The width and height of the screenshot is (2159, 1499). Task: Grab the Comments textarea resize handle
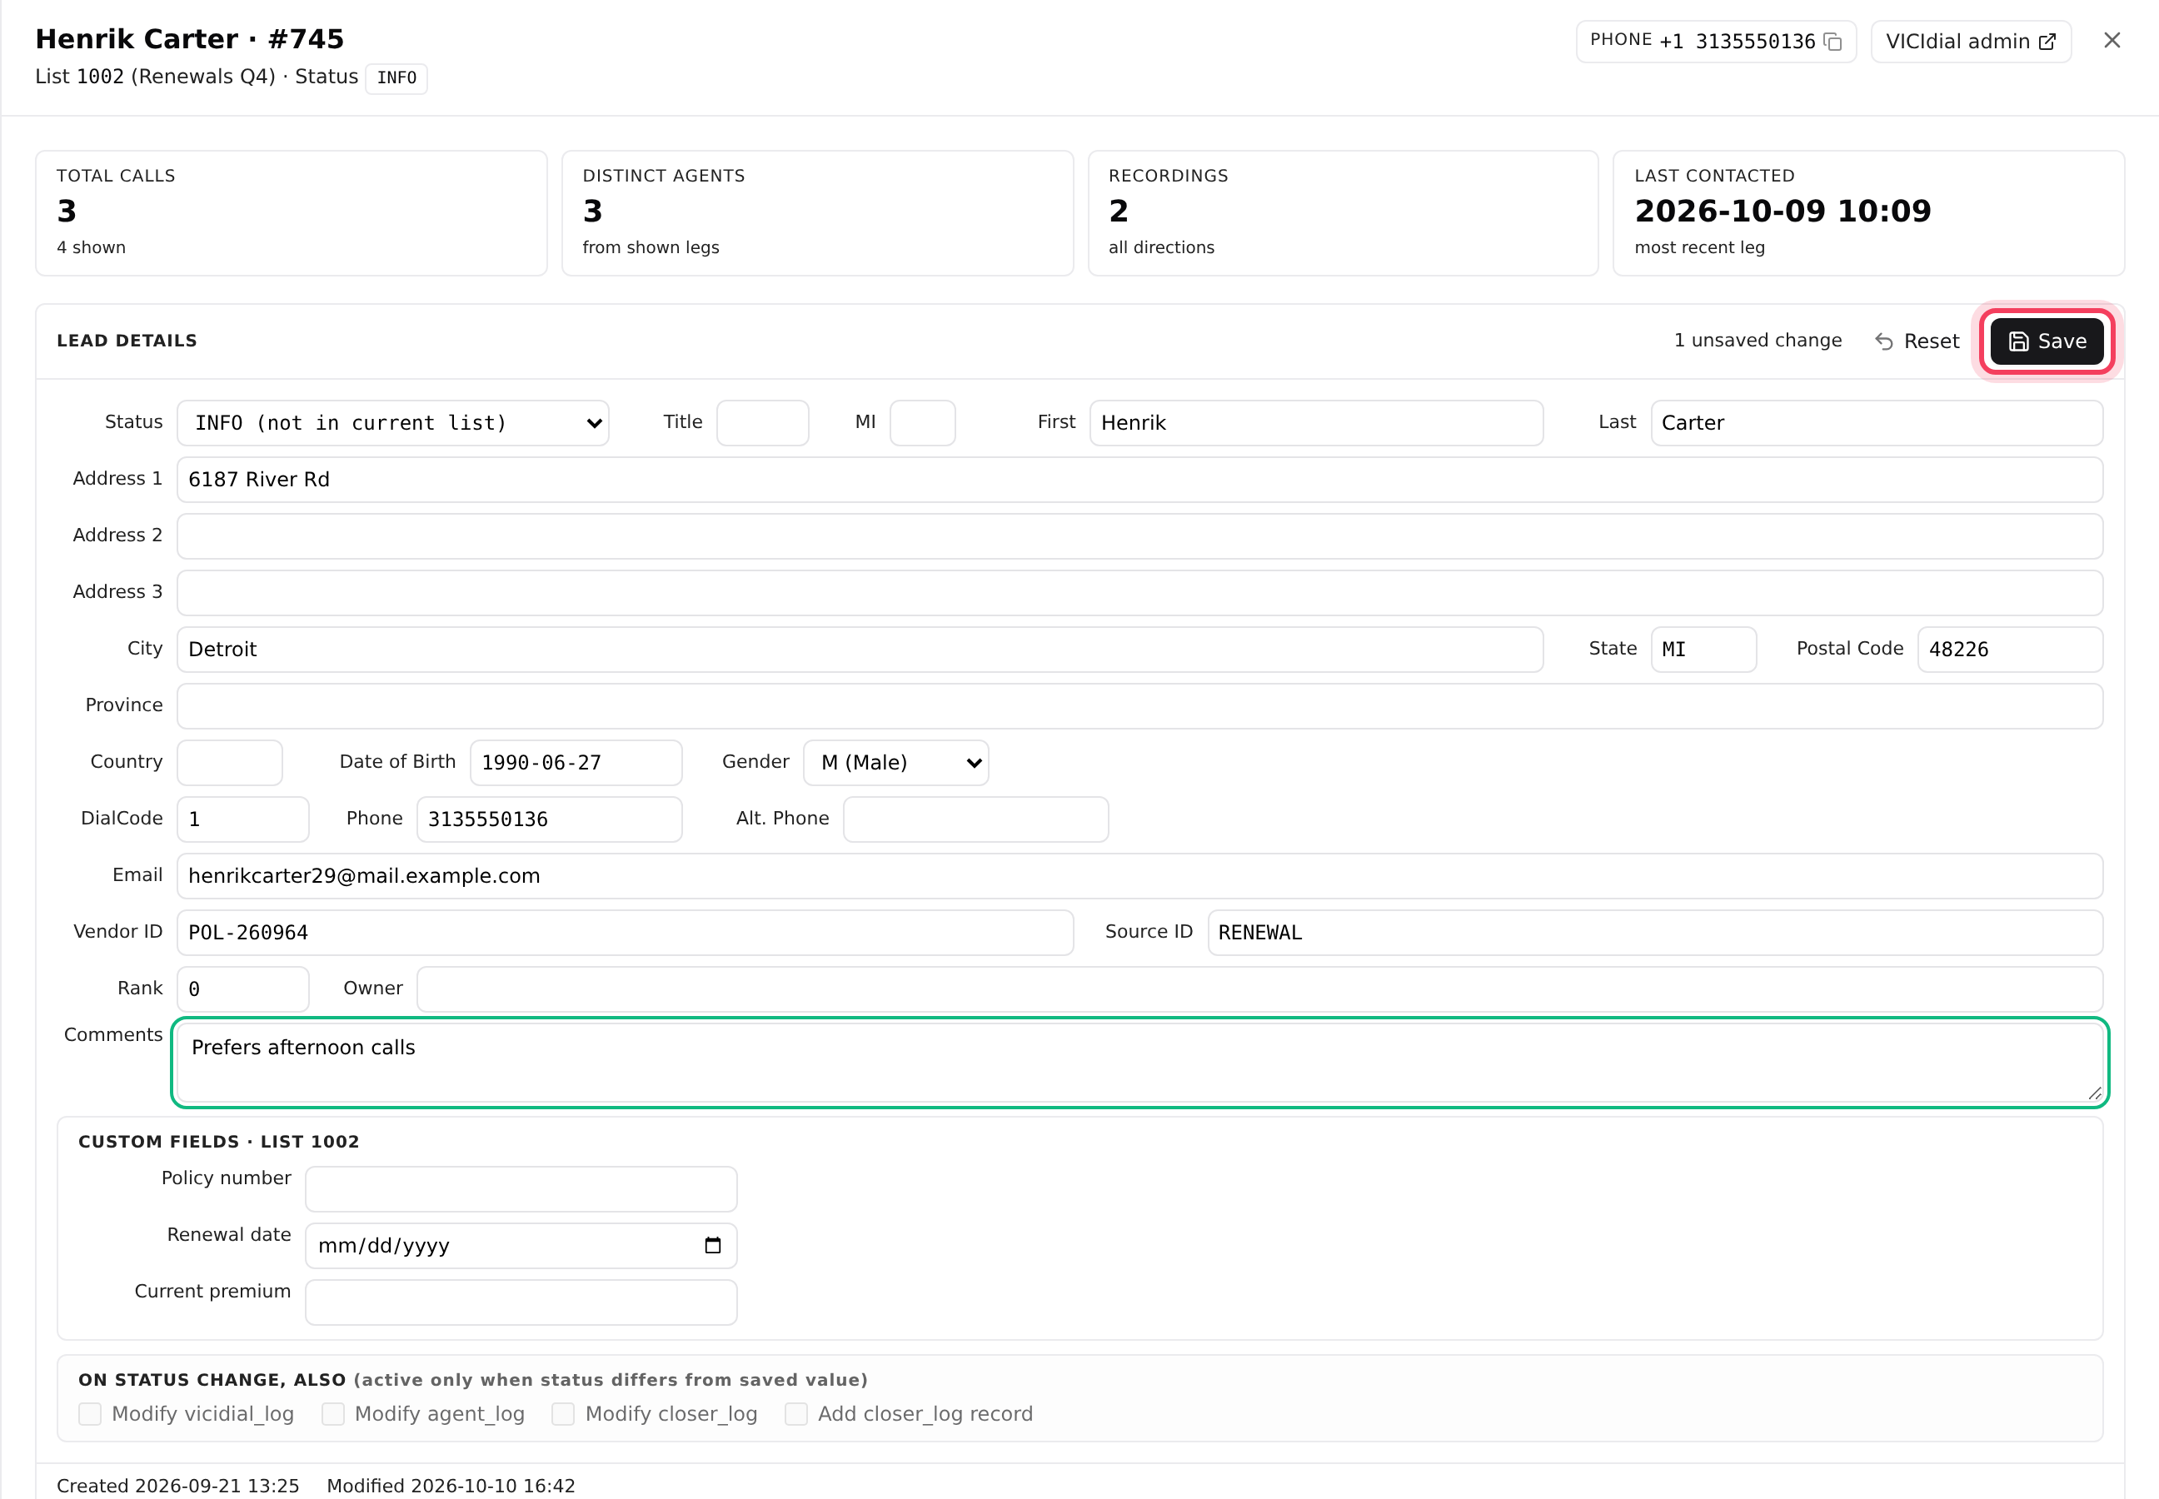click(2094, 1093)
